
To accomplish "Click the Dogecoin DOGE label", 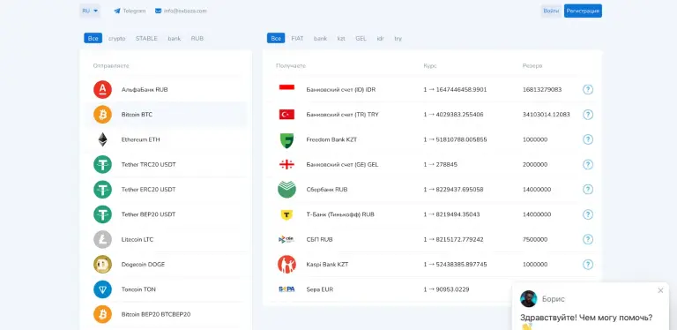I will 143,265.
